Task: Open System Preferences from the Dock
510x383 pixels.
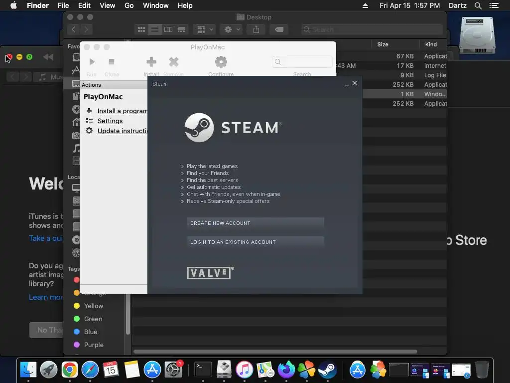Action: (x=173, y=370)
